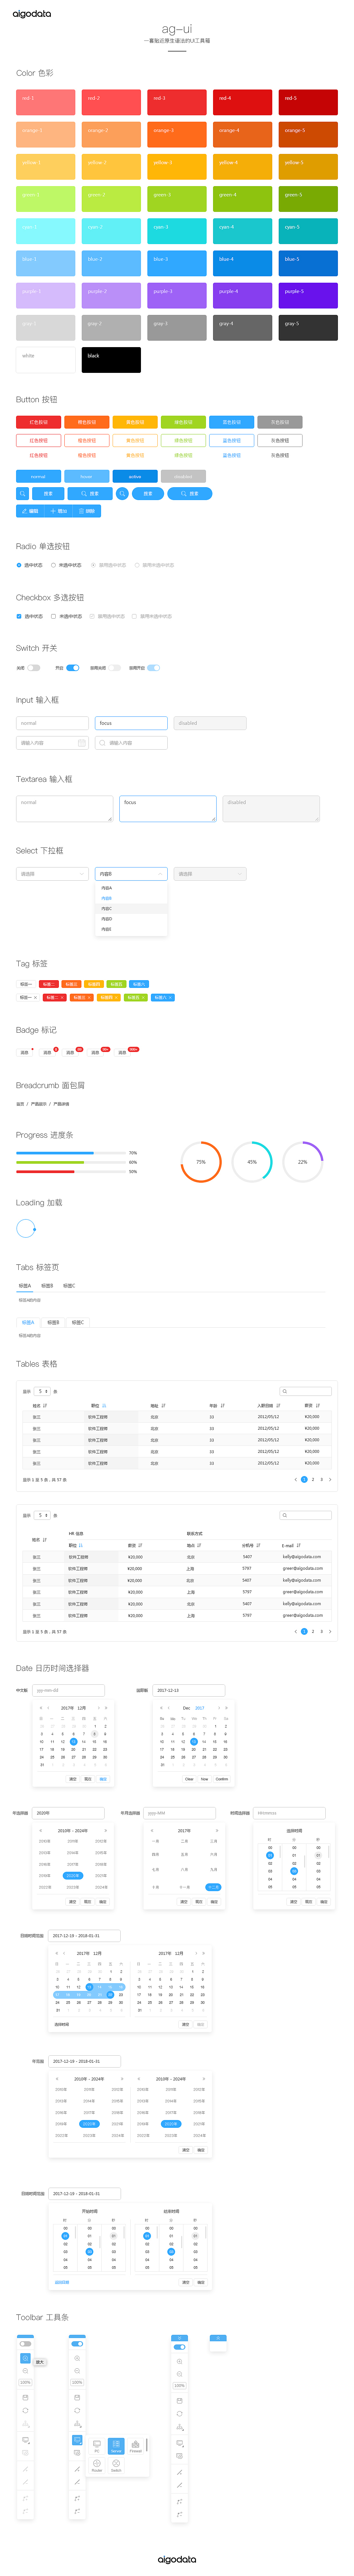Viewport: 354px width, 2576px height.
Task: Select the 选中状态 radio button
Action: (19, 565)
